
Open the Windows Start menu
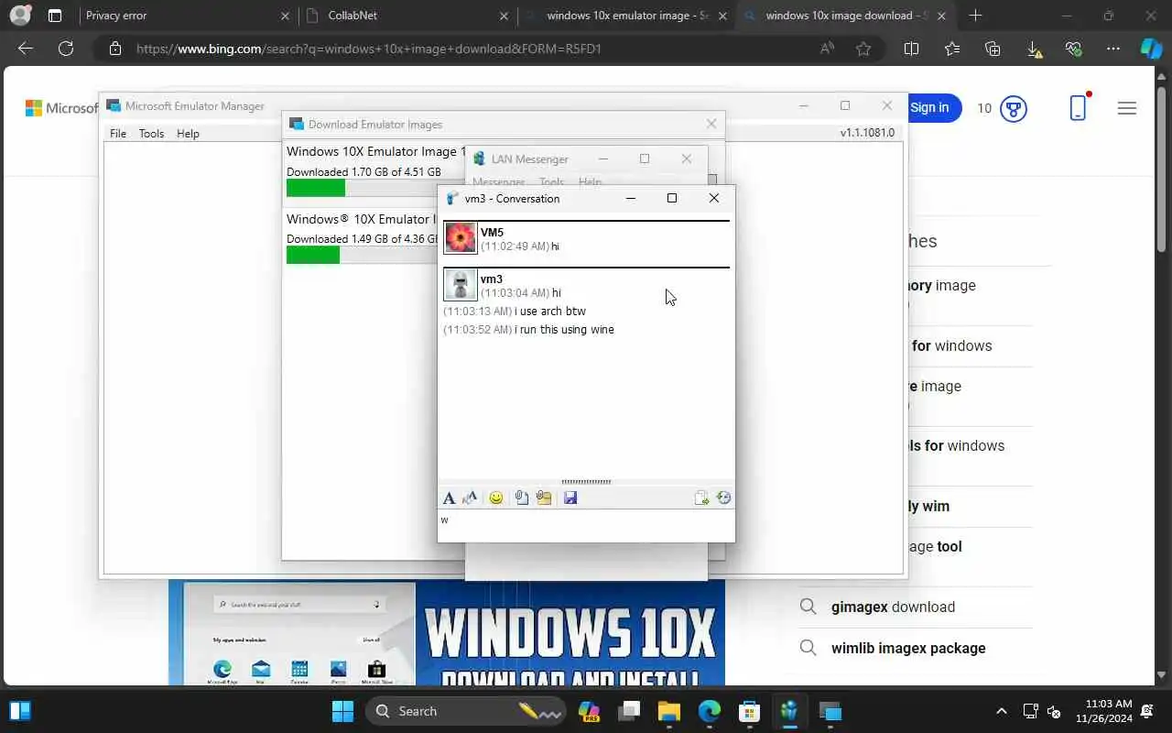tap(342, 711)
